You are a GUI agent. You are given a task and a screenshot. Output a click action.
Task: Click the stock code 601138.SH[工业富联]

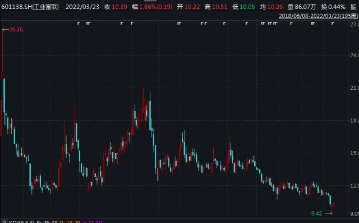[30, 7]
